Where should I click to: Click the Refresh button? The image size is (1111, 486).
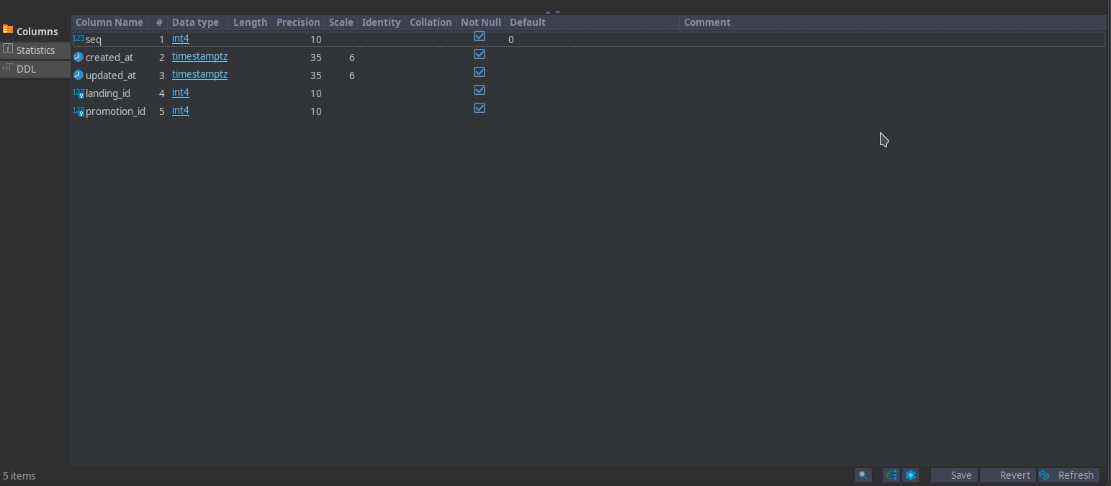[x=1069, y=475]
